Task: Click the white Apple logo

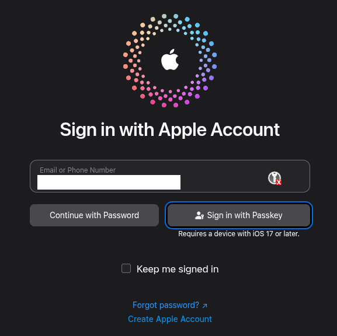Action: 170,60
